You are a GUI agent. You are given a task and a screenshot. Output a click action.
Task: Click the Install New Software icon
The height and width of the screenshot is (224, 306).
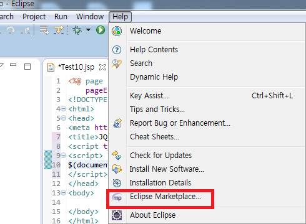tap(117, 169)
